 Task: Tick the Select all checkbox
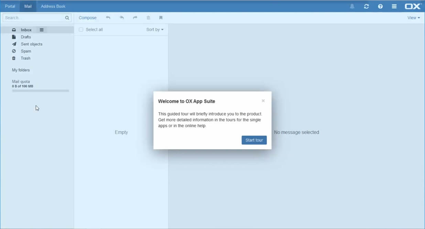(x=81, y=30)
